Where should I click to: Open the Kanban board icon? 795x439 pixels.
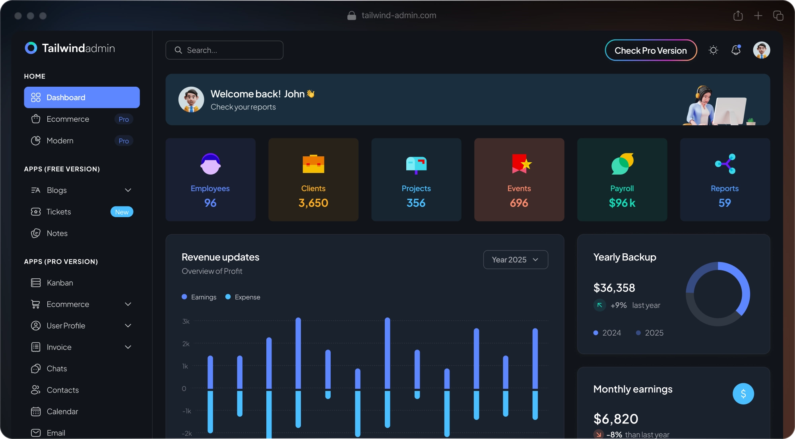[x=36, y=282]
